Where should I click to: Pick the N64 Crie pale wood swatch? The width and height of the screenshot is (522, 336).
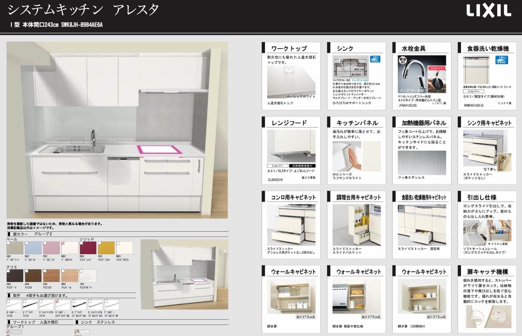click(70, 276)
